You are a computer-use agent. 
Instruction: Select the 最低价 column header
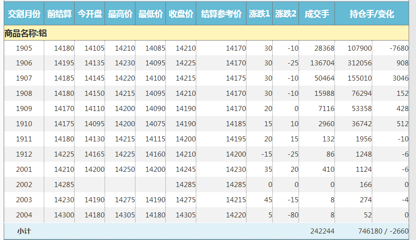[151, 14]
